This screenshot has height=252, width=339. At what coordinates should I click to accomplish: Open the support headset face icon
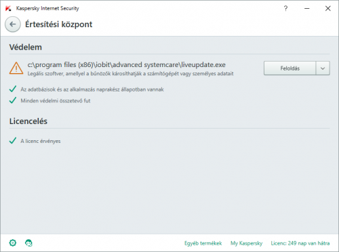(x=28, y=243)
